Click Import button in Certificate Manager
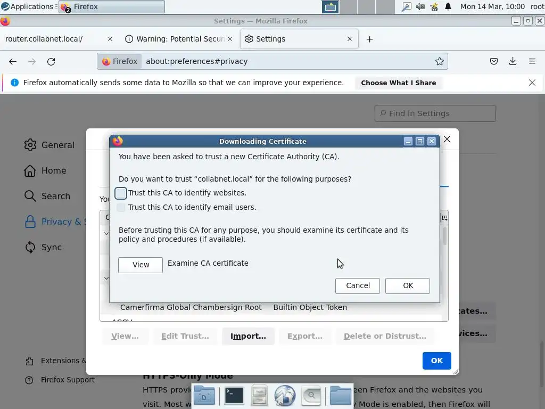The height and width of the screenshot is (409, 545). click(248, 337)
